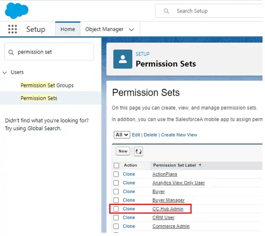Screen dimensions: 265x236
Task: Sort by Permission Set Label arrow
Action: [x=200, y=165]
